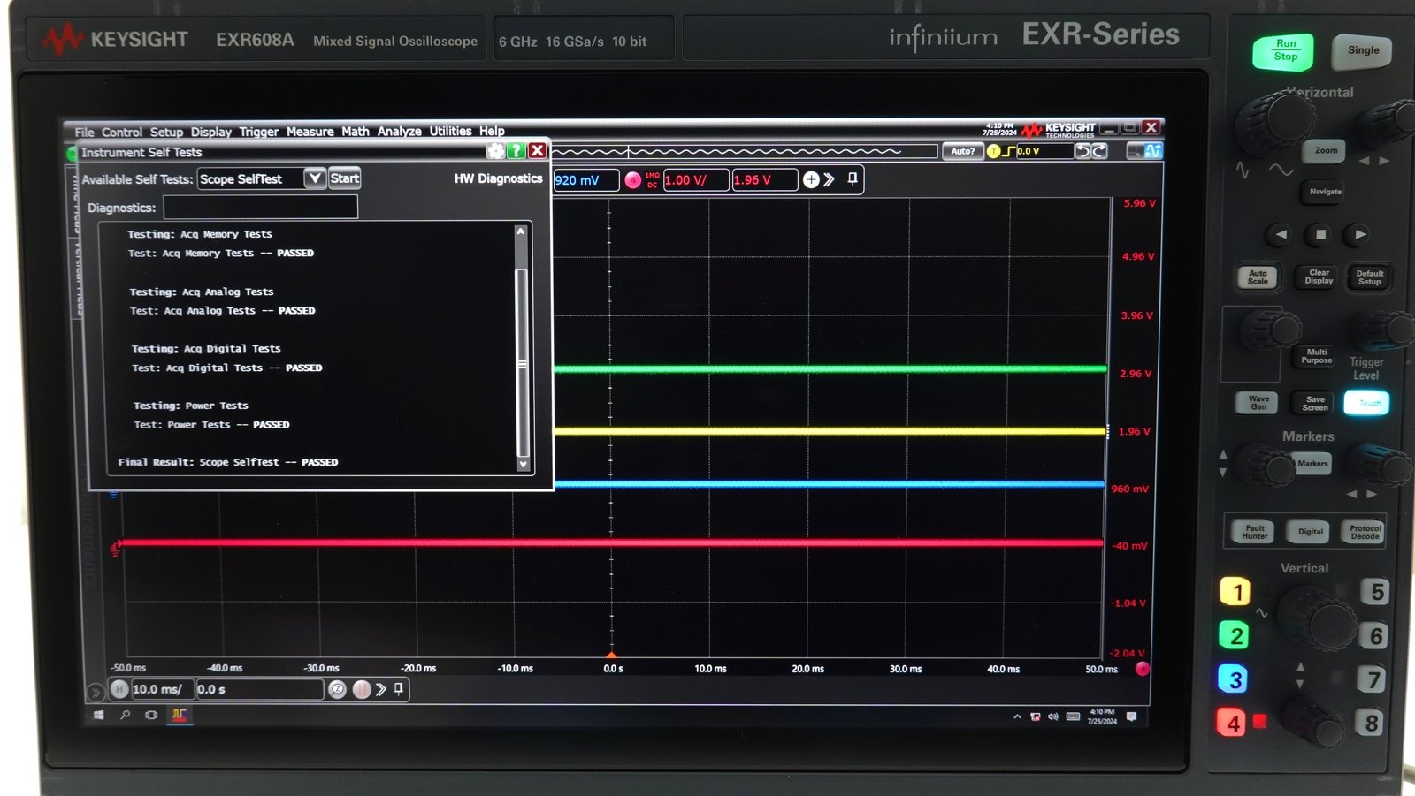Click the orange trigger time reference marker
The image size is (1415, 796).
pyautogui.click(x=611, y=655)
